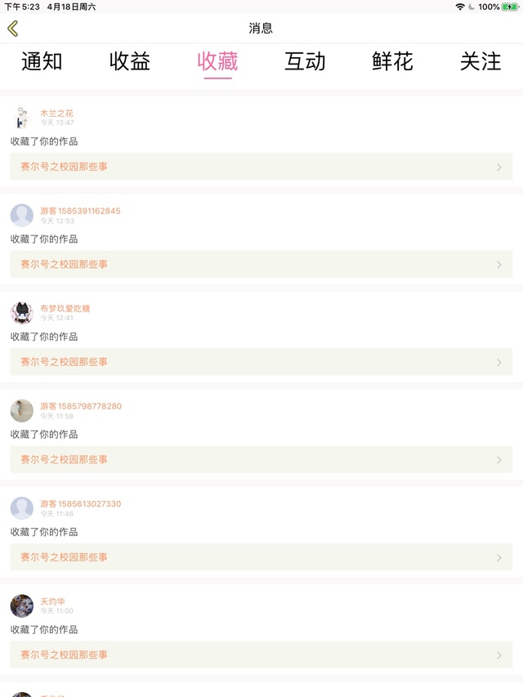Tap the username 游客1585613027330
This screenshot has width=523, height=697.
pos(81,503)
